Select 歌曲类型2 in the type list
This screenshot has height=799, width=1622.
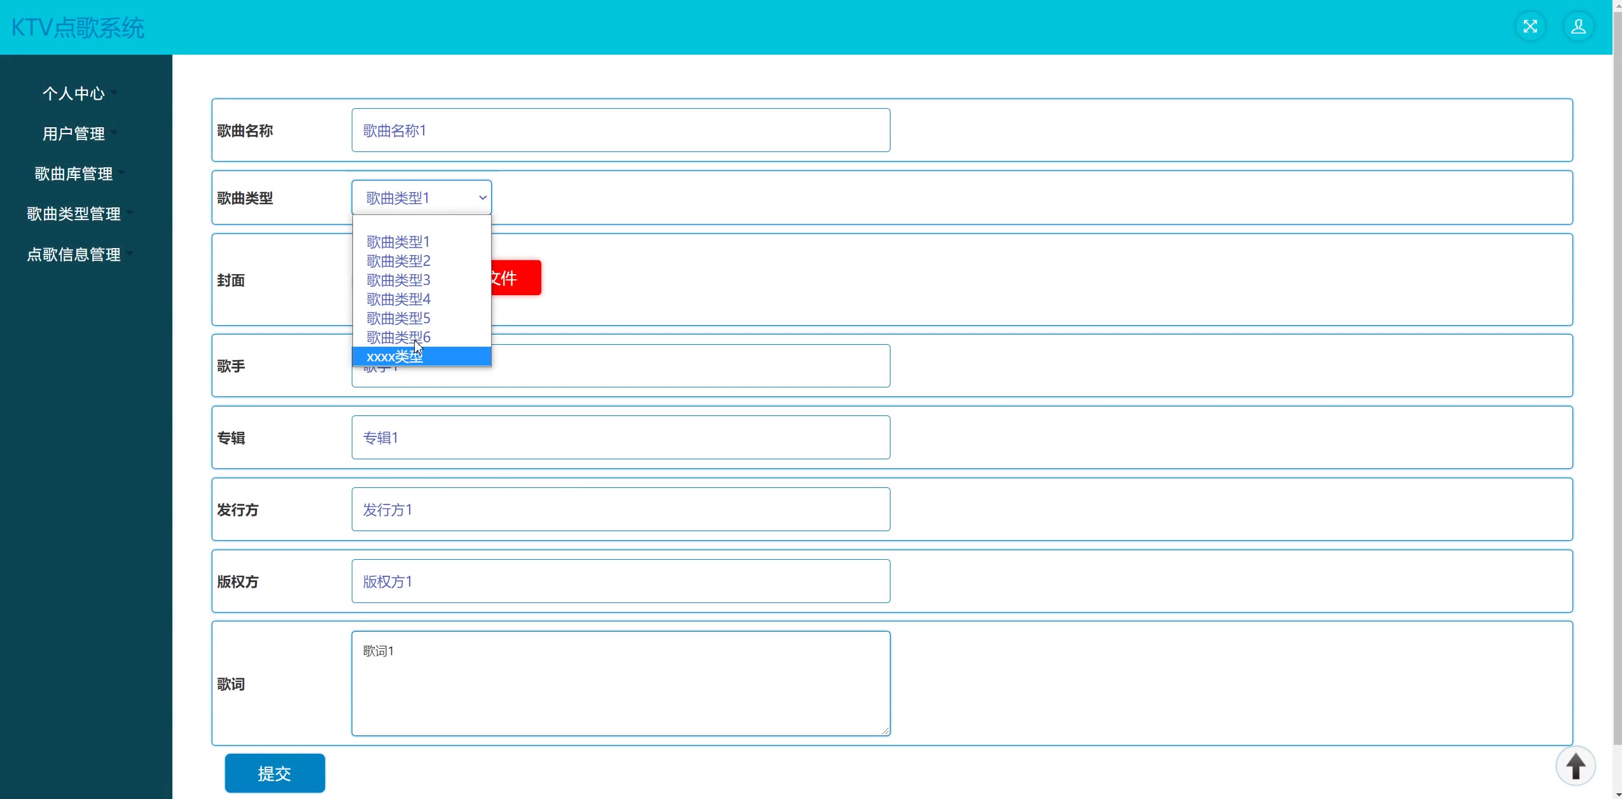coord(399,261)
